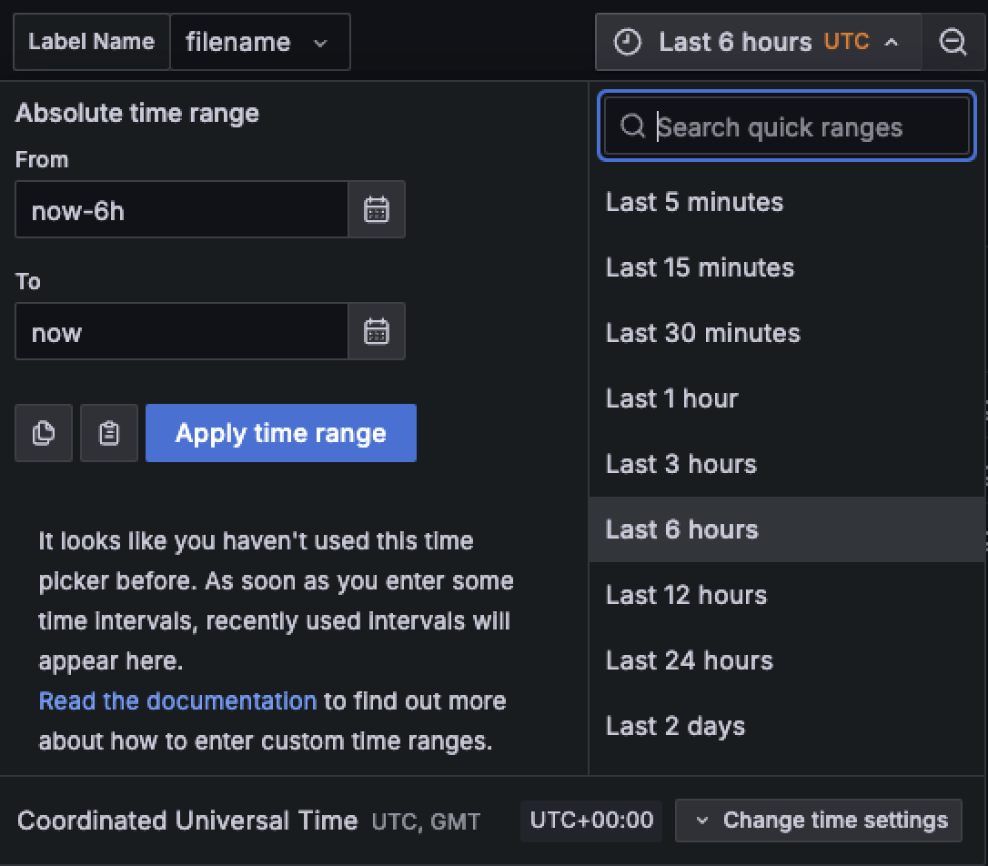Open the calendar for the From field
Viewport: 988px width, 866px height.
point(377,209)
